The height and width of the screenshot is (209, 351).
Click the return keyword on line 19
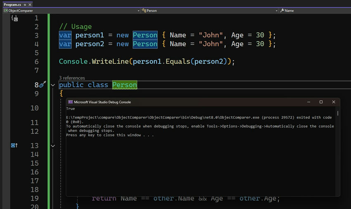pos(104,198)
